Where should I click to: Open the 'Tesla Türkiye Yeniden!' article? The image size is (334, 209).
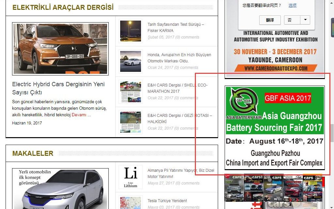pyautogui.click(x=167, y=201)
